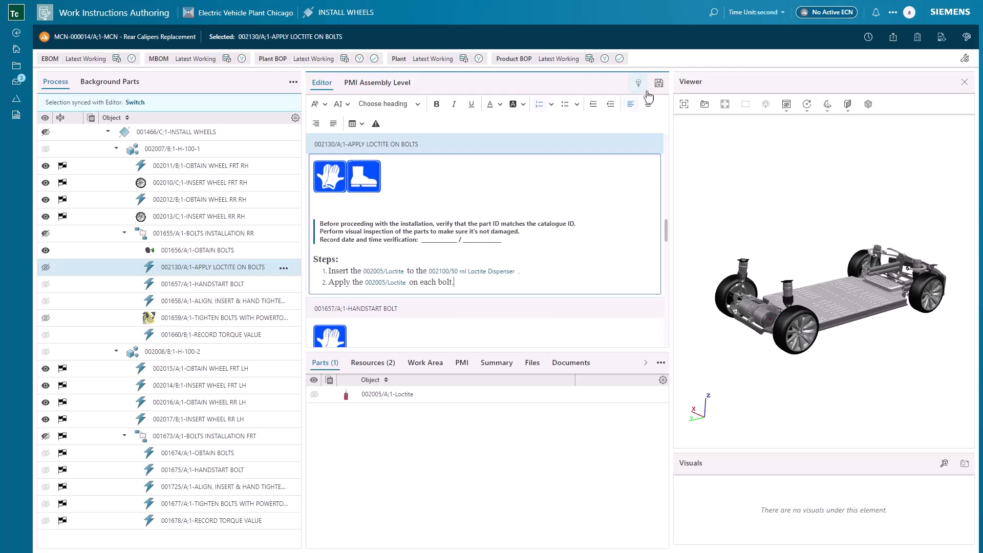The height and width of the screenshot is (553, 983).
Task: Open the highlight color picker
Action: coord(517,104)
